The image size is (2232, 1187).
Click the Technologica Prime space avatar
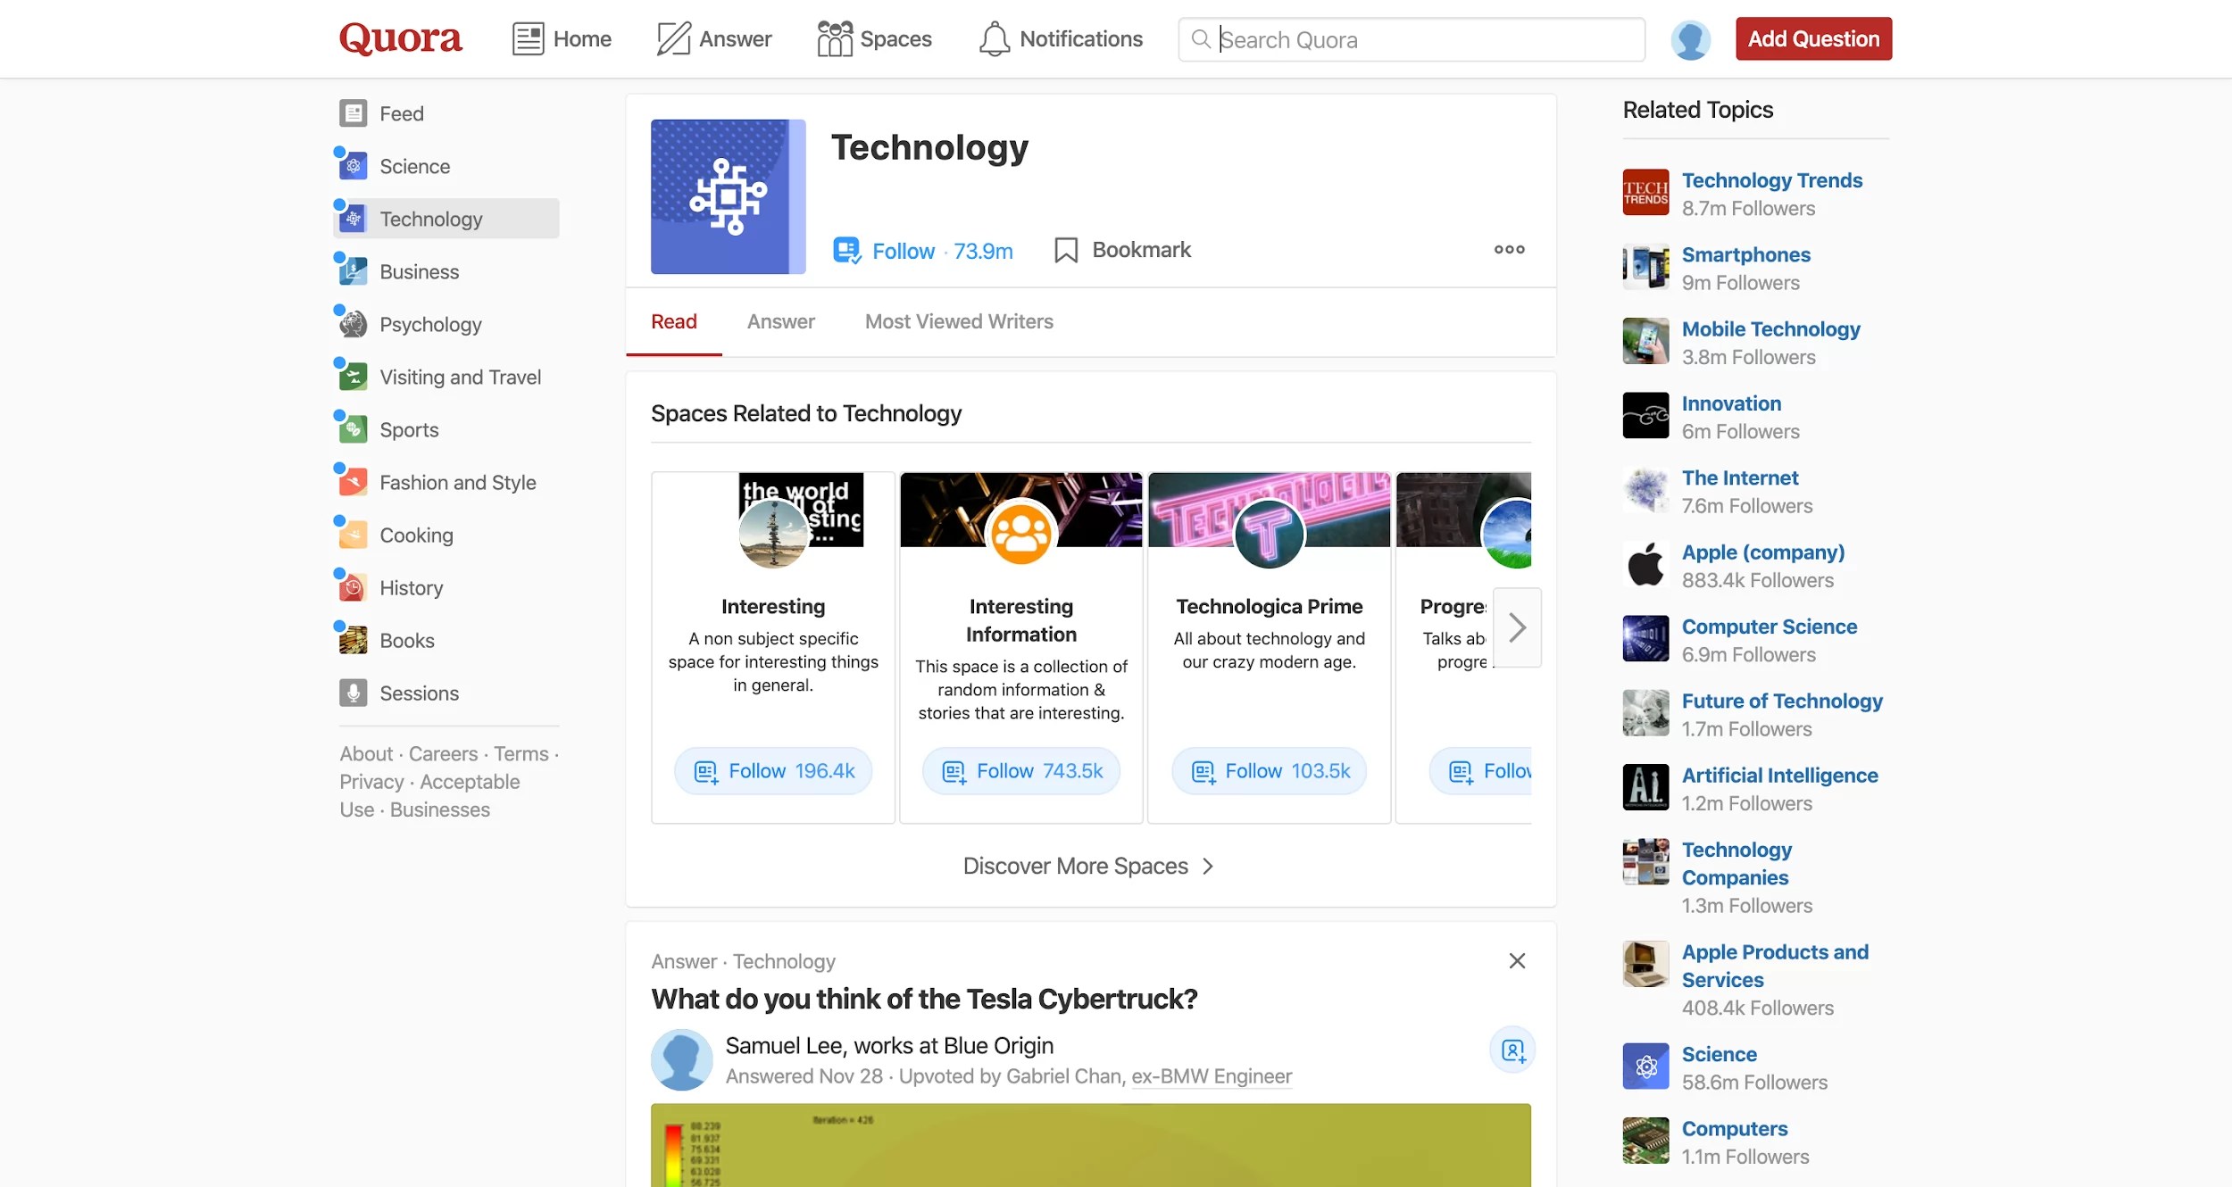click(1269, 534)
